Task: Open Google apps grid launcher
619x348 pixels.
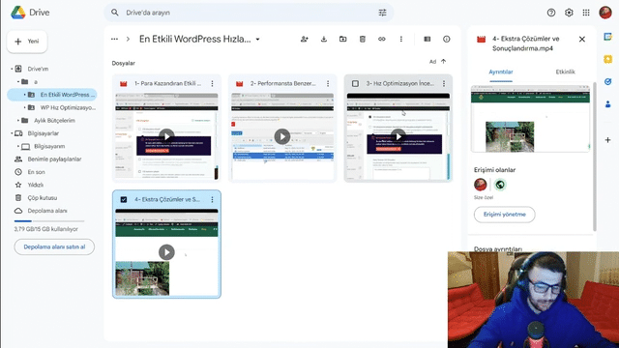Action: point(586,13)
